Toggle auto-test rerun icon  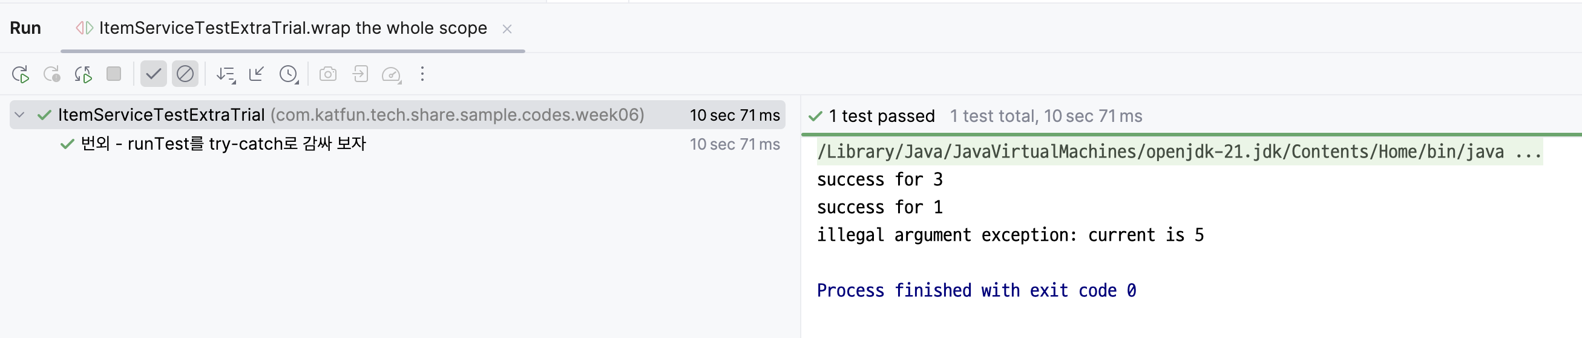[83, 75]
